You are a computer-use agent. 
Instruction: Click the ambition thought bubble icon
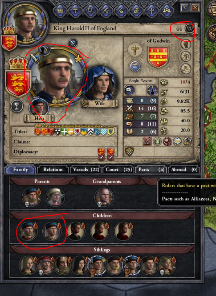point(129,90)
